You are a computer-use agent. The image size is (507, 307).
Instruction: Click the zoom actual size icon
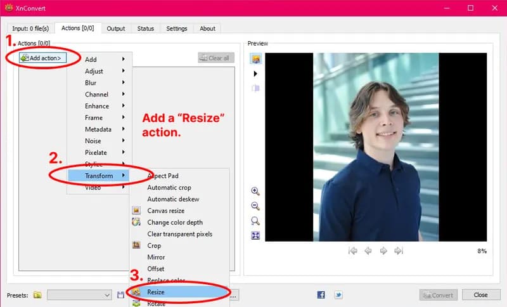point(255,221)
